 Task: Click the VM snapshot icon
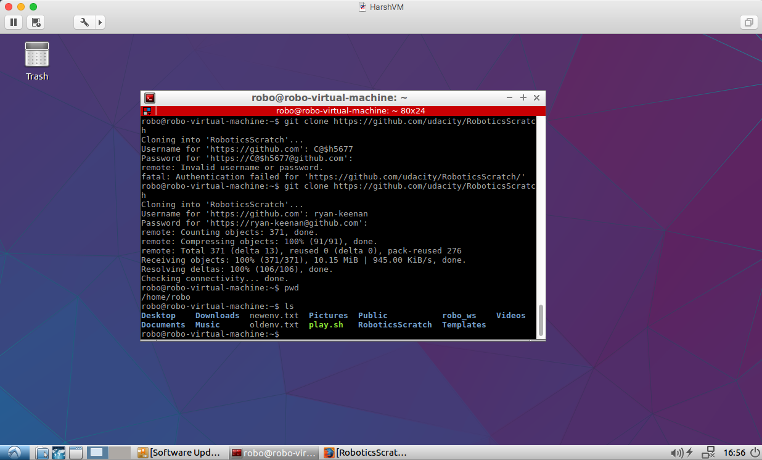coord(36,22)
